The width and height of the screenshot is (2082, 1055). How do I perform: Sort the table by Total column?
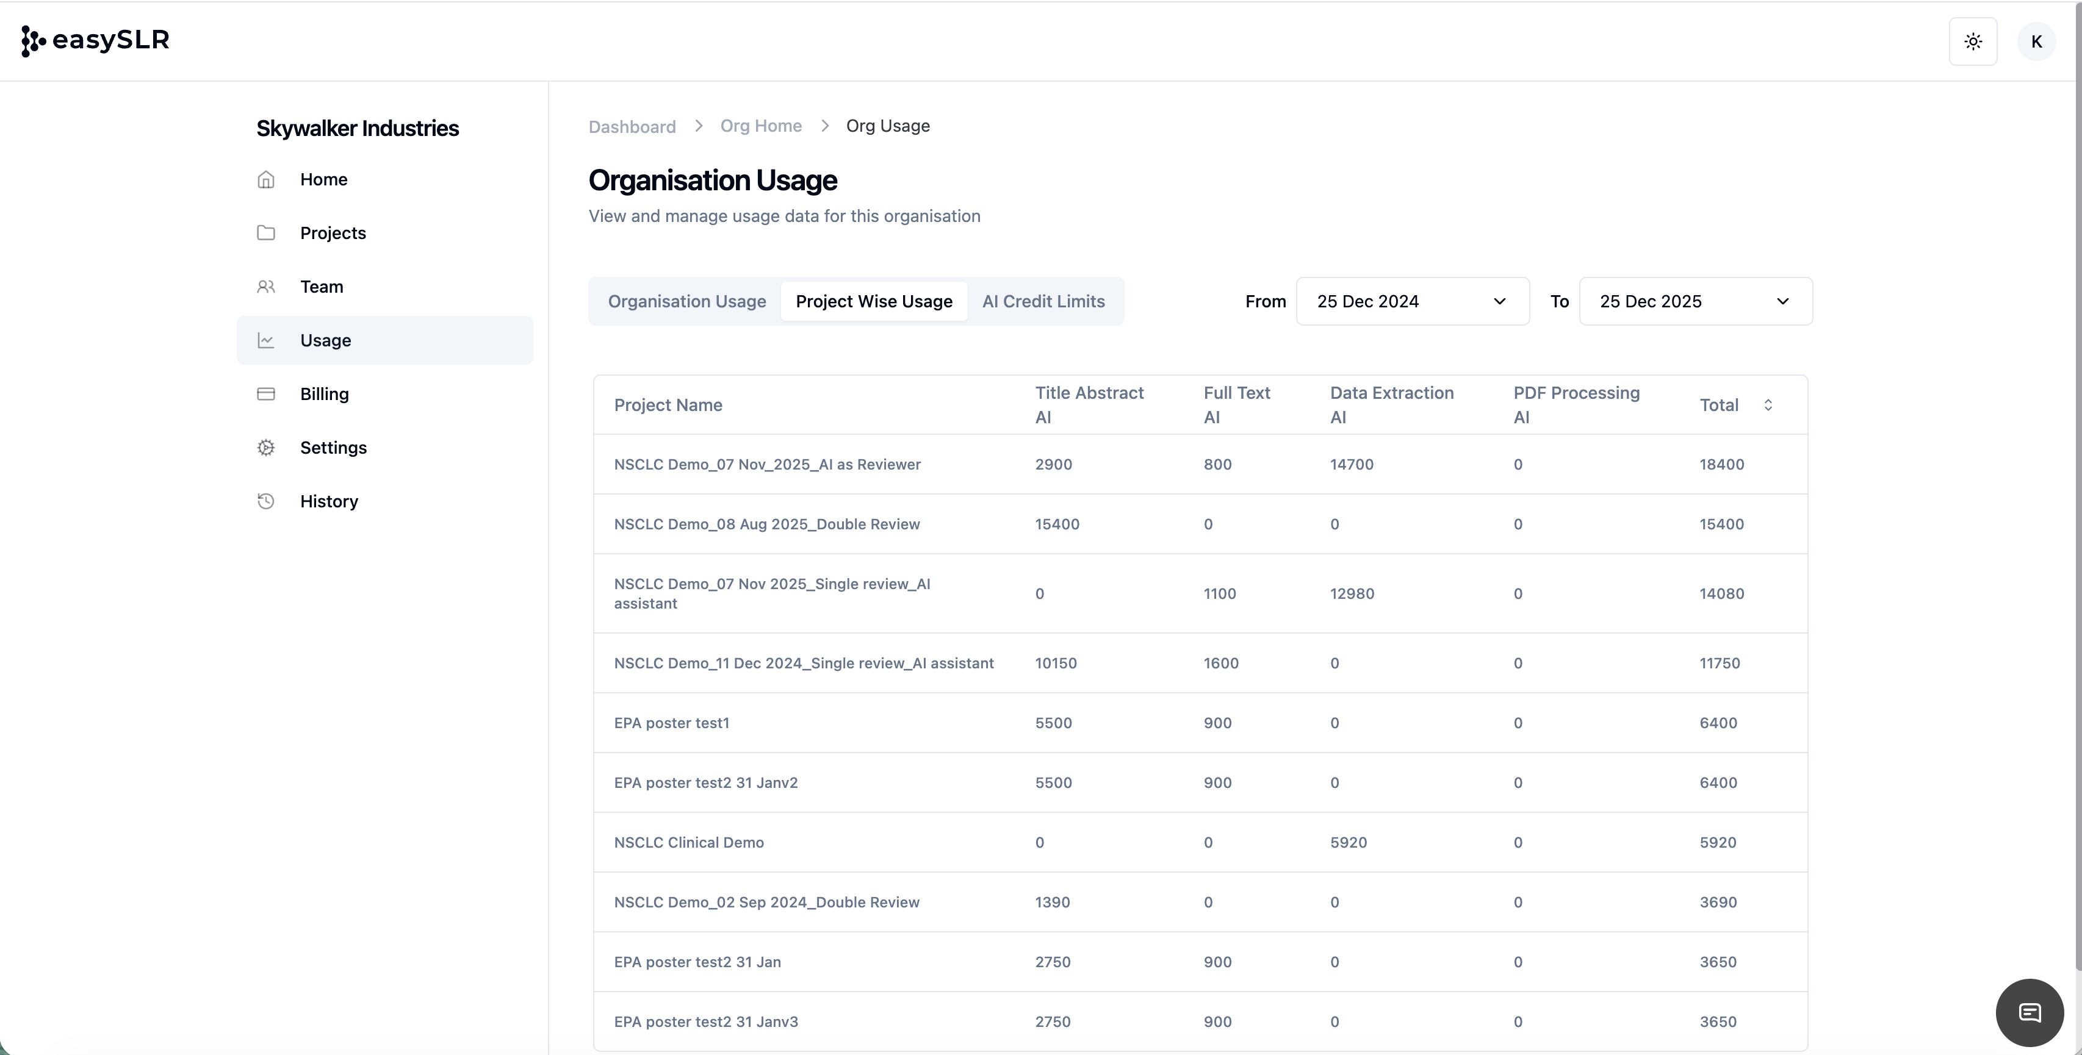point(1768,405)
